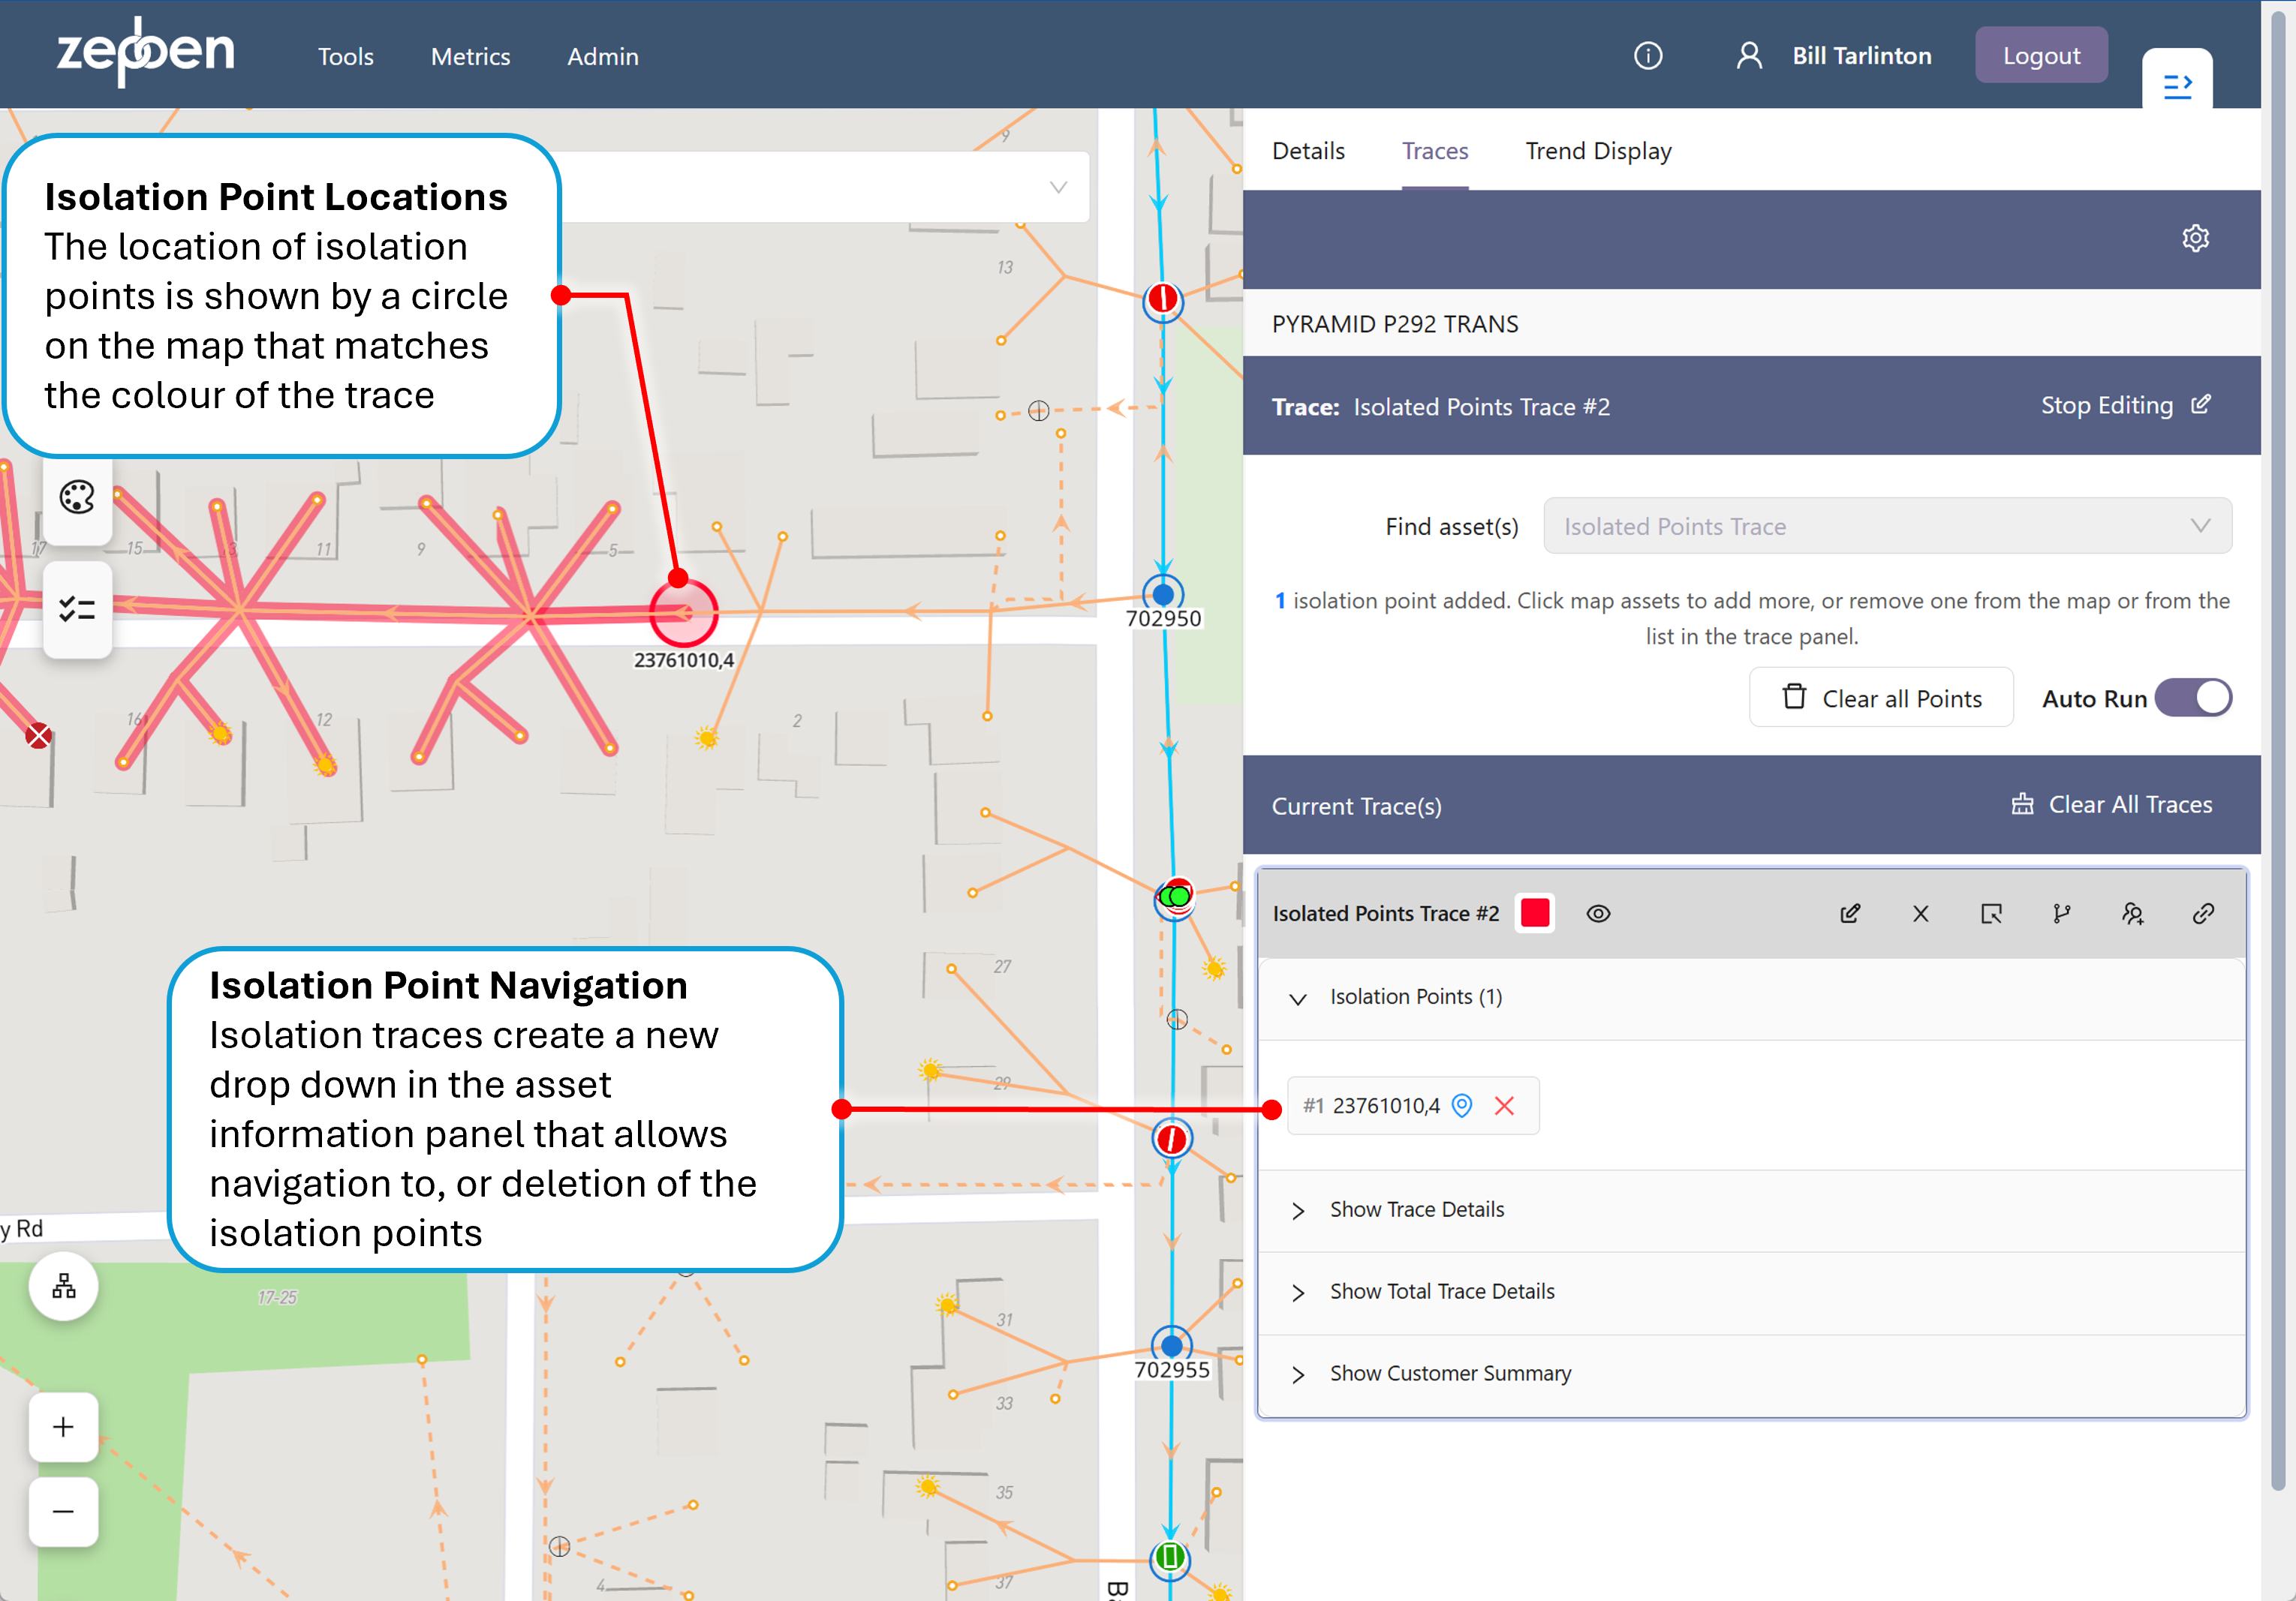Click the user profile icon
Viewport: 2296px width, 1601px height.
pyautogui.click(x=1749, y=56)
